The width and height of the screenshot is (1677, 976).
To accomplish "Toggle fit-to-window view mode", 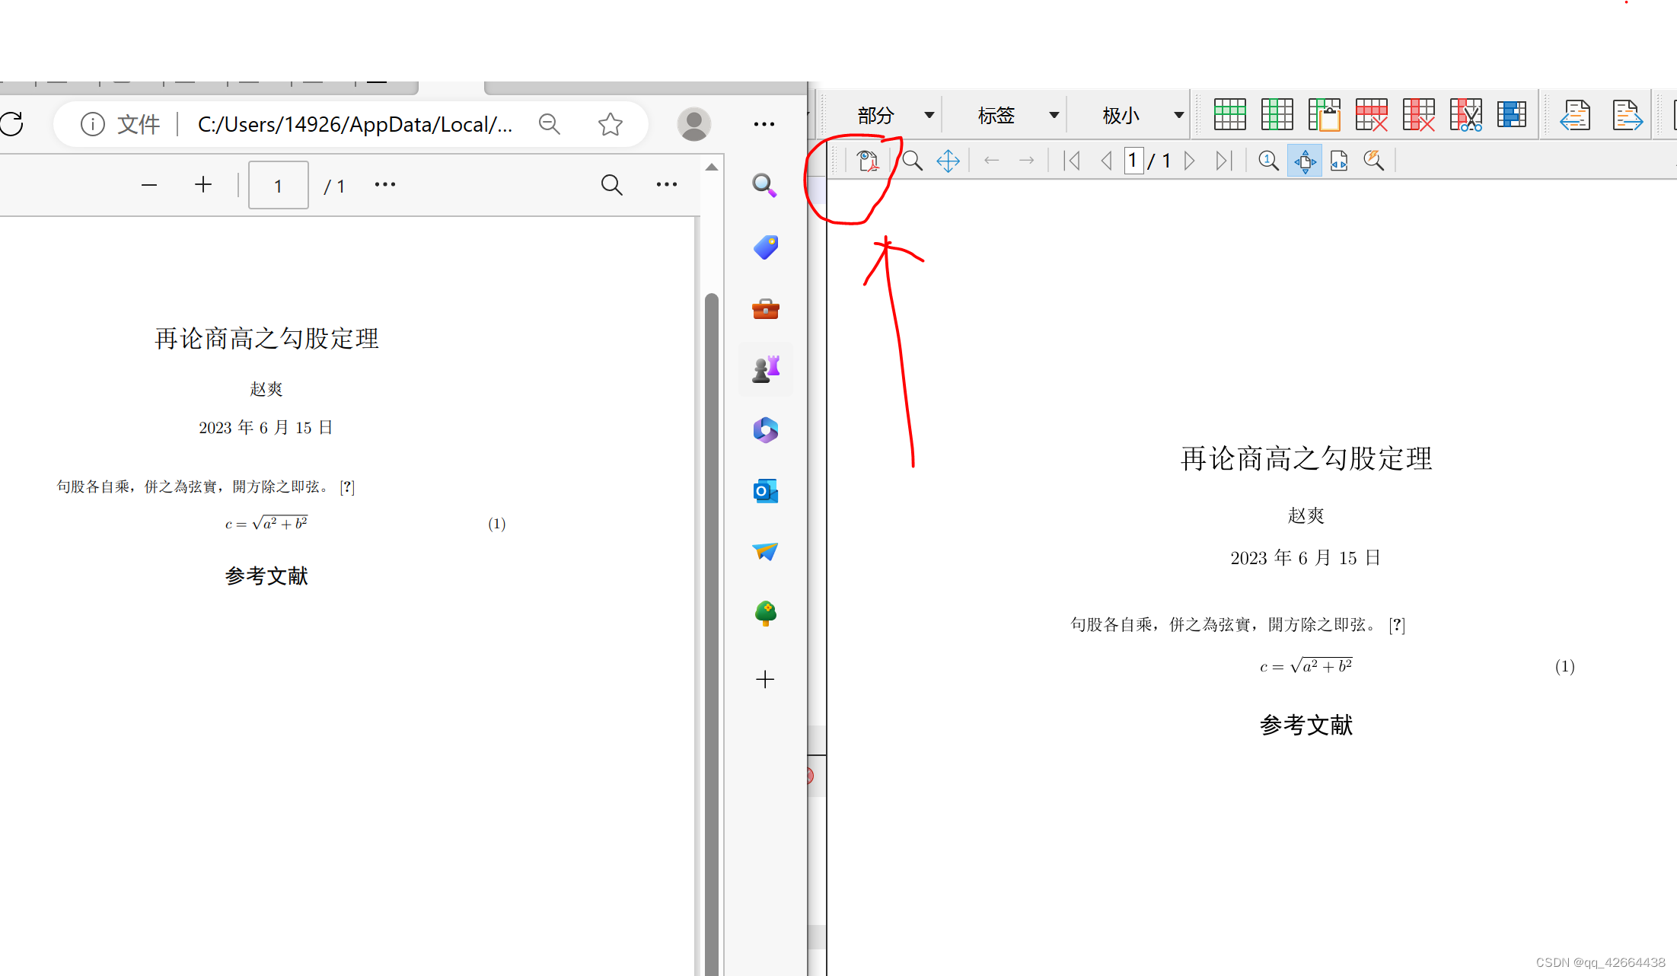I will (1305, 161).
